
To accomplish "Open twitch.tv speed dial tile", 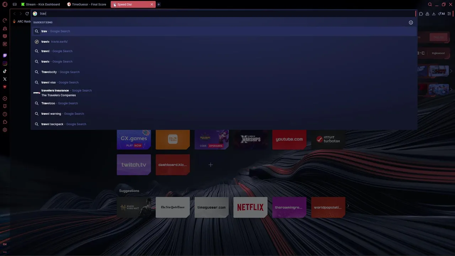I will pyautogui.click(x=134, y=165).
